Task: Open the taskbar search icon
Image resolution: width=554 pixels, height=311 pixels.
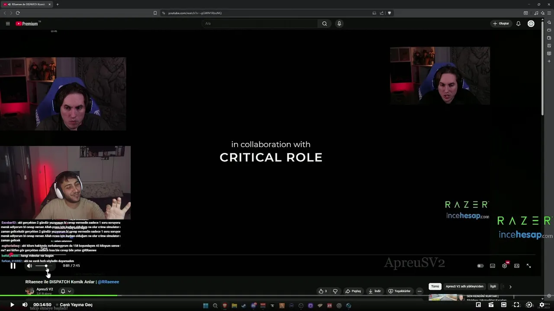Action: (215, 306)
